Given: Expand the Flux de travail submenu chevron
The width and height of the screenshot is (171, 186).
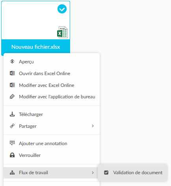Looking at the screenshot, I should tap(93, 173).
